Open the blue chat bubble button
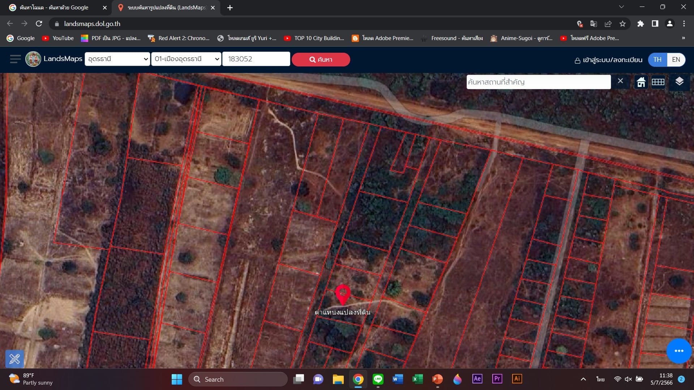 point(679,351)
